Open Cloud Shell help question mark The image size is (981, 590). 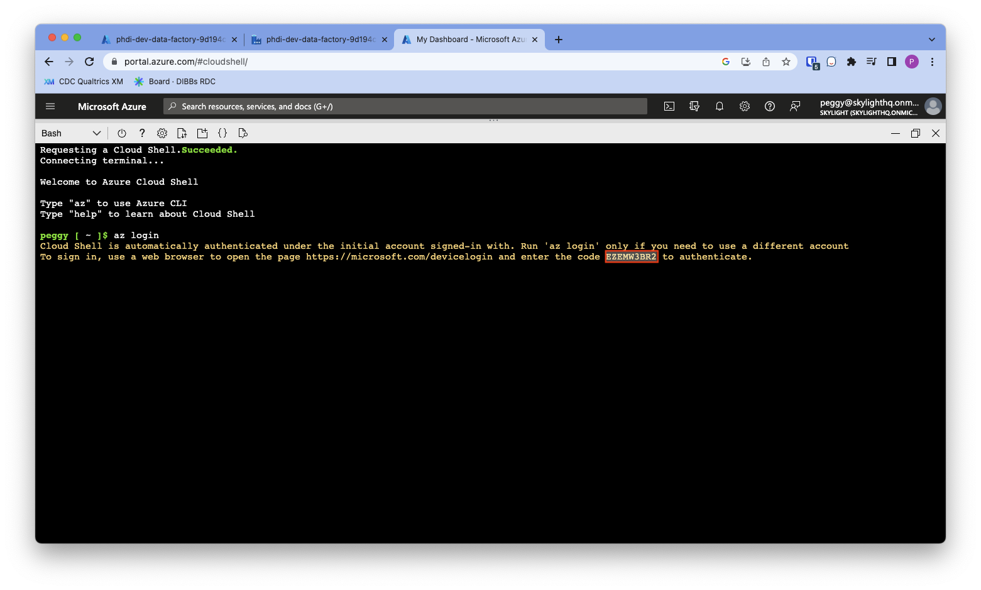coord(142,133)
